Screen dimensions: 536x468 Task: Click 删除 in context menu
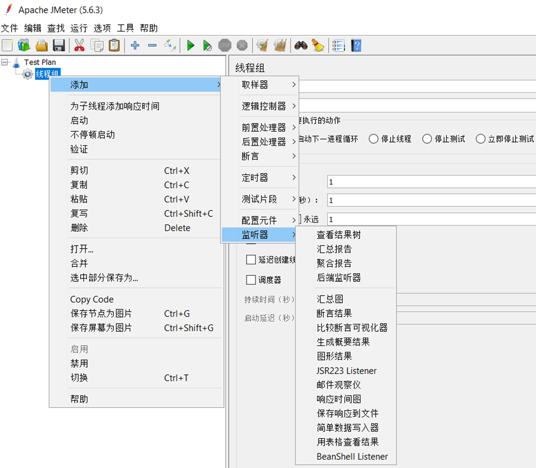tap(136, 227)
